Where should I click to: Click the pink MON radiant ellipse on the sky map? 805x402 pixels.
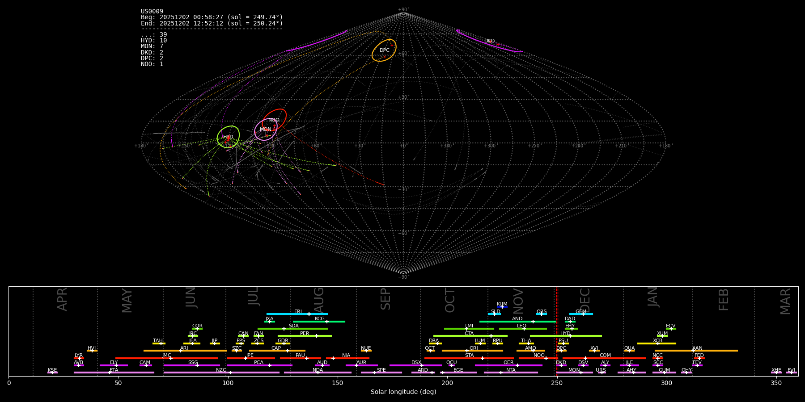[266, 130]
